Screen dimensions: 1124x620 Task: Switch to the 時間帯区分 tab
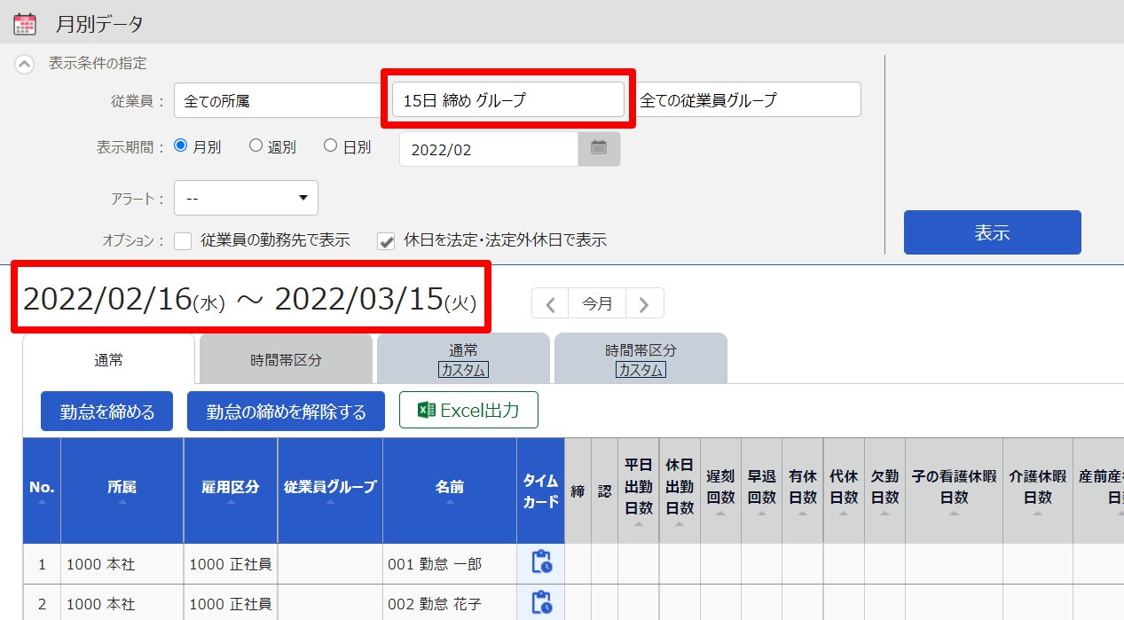286,359
